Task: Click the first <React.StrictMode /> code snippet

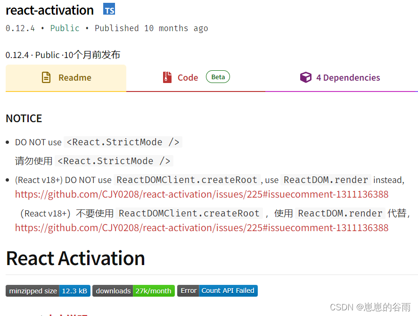Action: click(x=123, y=142)
